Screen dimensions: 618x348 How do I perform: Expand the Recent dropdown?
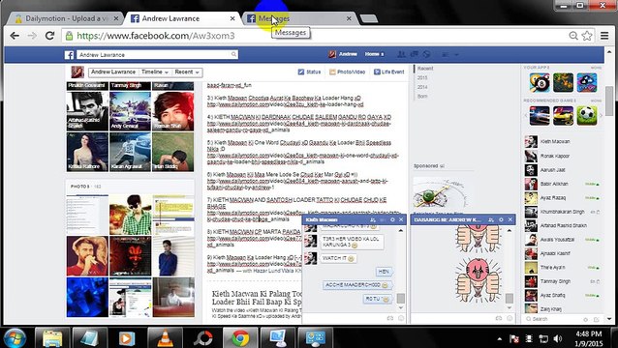pyautogui.click(x=187, y=72)
